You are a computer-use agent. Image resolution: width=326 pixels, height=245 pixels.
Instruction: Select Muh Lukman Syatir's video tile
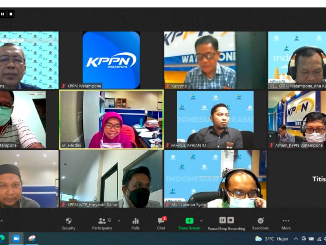click(x=215, y=179)
